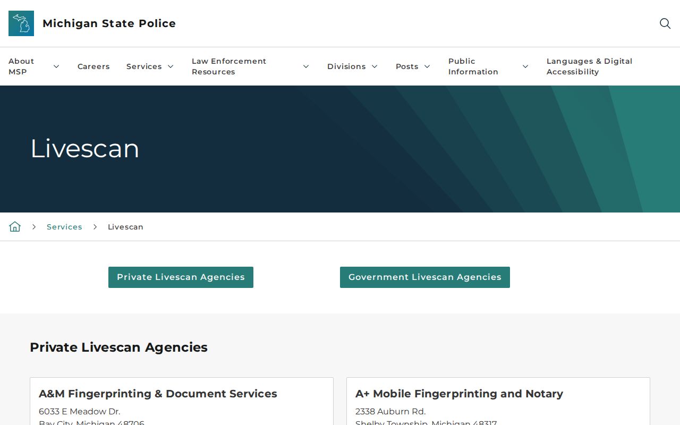Expand the Public Information chevron
Screen dimensions: 680x425
tap(525, 66)
